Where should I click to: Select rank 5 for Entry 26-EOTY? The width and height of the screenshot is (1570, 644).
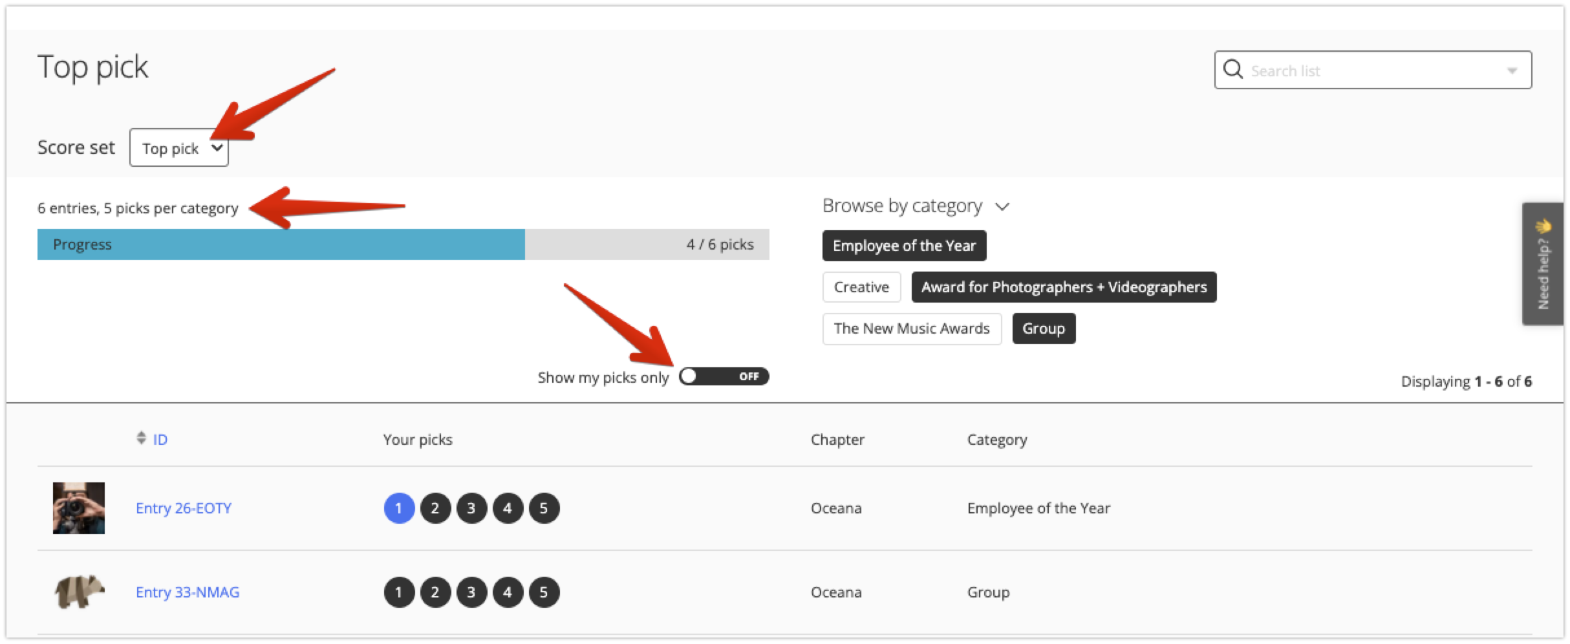pyautogui.click(x=544, y=508)
